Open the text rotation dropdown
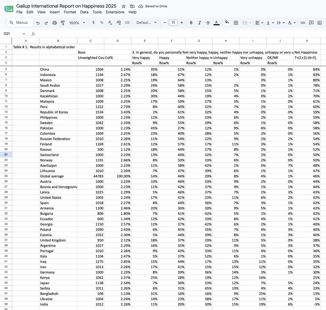Screen dimensions: 326x310 coord(291,23)
